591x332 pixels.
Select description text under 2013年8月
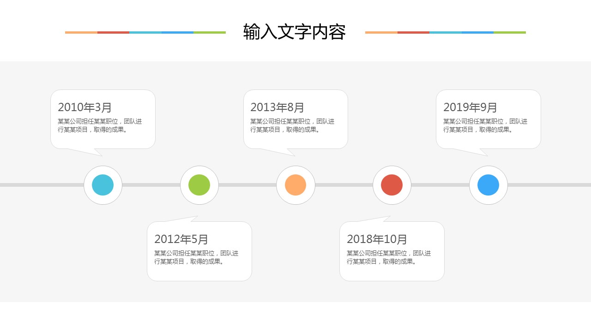click(x=292, y=125)
